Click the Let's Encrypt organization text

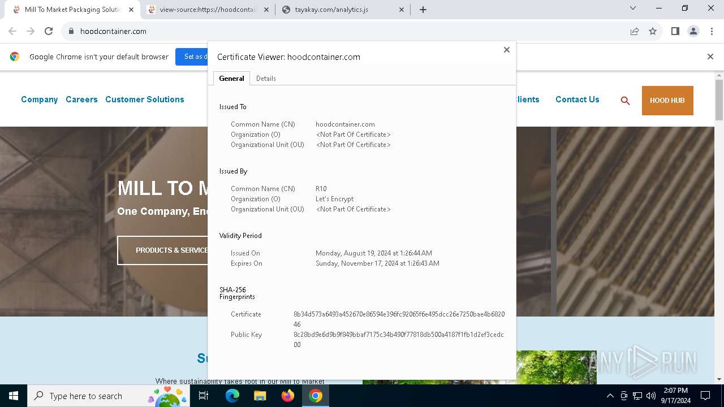[x=334, y=199]
